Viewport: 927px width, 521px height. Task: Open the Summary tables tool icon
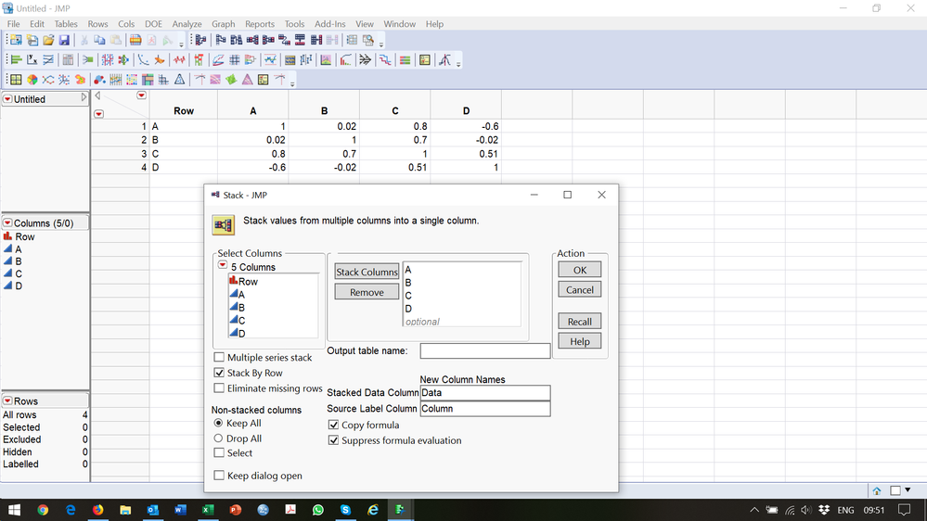tap(201, 40)
